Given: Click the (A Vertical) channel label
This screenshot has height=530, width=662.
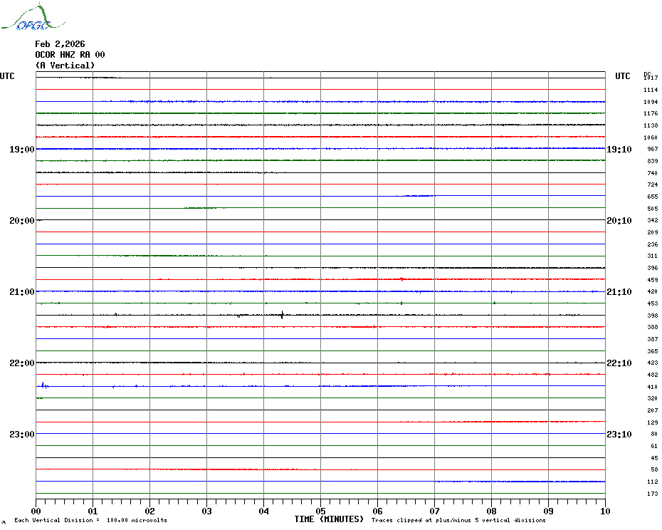Looking at the screenshot, I should [65, 66].
